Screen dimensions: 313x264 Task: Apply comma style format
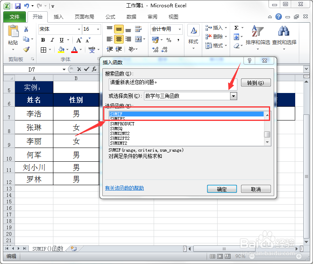pos(178,40)
